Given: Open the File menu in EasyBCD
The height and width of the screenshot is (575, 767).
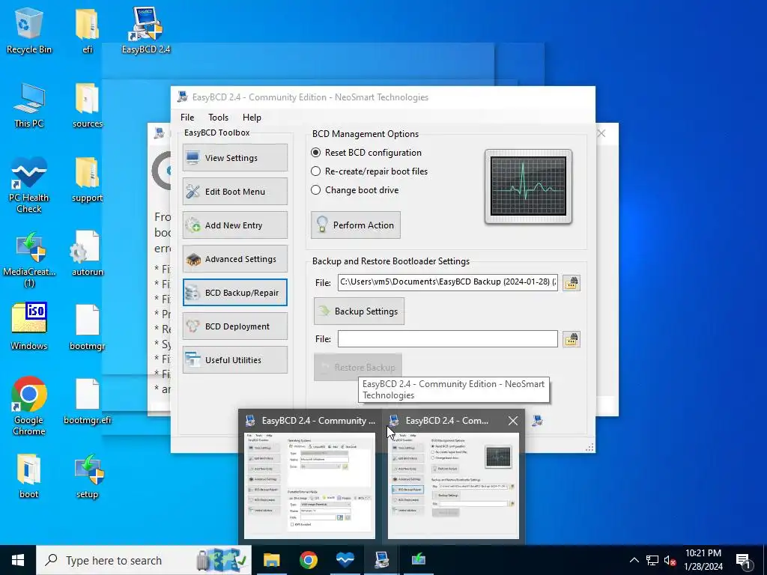Looking at the screenshot, I should (x=187, y=118).
